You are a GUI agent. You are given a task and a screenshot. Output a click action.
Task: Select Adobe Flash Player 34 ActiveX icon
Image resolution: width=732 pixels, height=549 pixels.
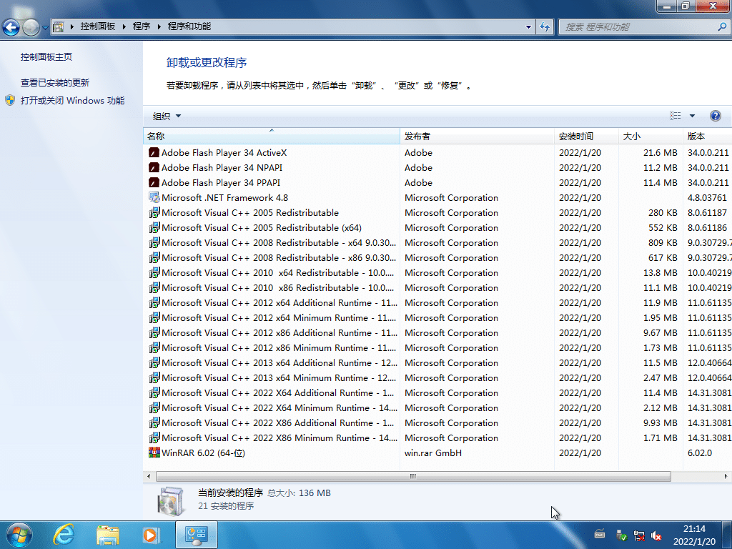coord(154,152)
